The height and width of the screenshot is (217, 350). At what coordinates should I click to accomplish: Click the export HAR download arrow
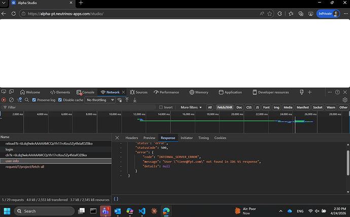[x=135, y=100]
